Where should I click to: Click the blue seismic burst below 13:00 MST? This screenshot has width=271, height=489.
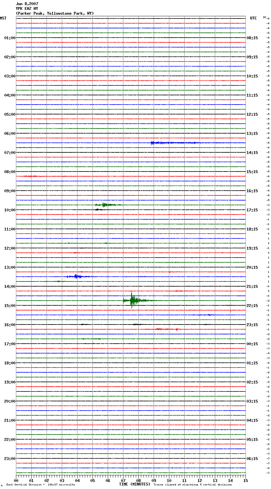pos(79,276)
